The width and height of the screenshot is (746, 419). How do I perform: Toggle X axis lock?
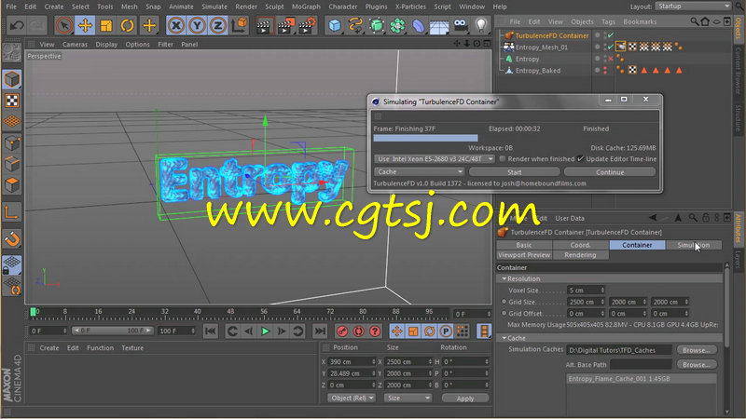(176, 25)
